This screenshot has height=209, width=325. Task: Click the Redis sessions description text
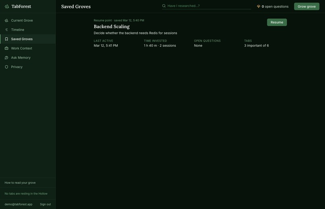point(135,33)
